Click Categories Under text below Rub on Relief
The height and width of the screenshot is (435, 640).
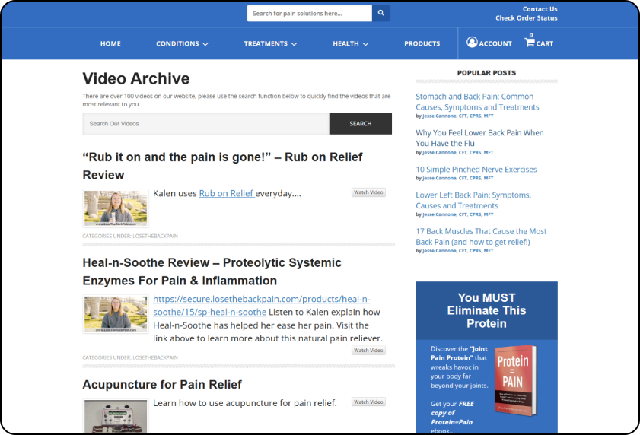tap(130, 236)
